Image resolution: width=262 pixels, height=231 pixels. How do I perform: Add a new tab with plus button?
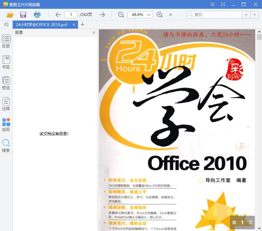[82, 24]
